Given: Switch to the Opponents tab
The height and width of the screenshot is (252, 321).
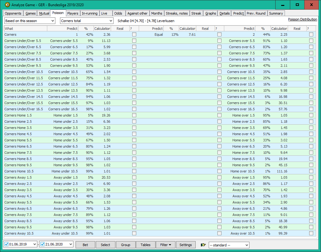Looking at the screenshot, I should pos(13,13).
